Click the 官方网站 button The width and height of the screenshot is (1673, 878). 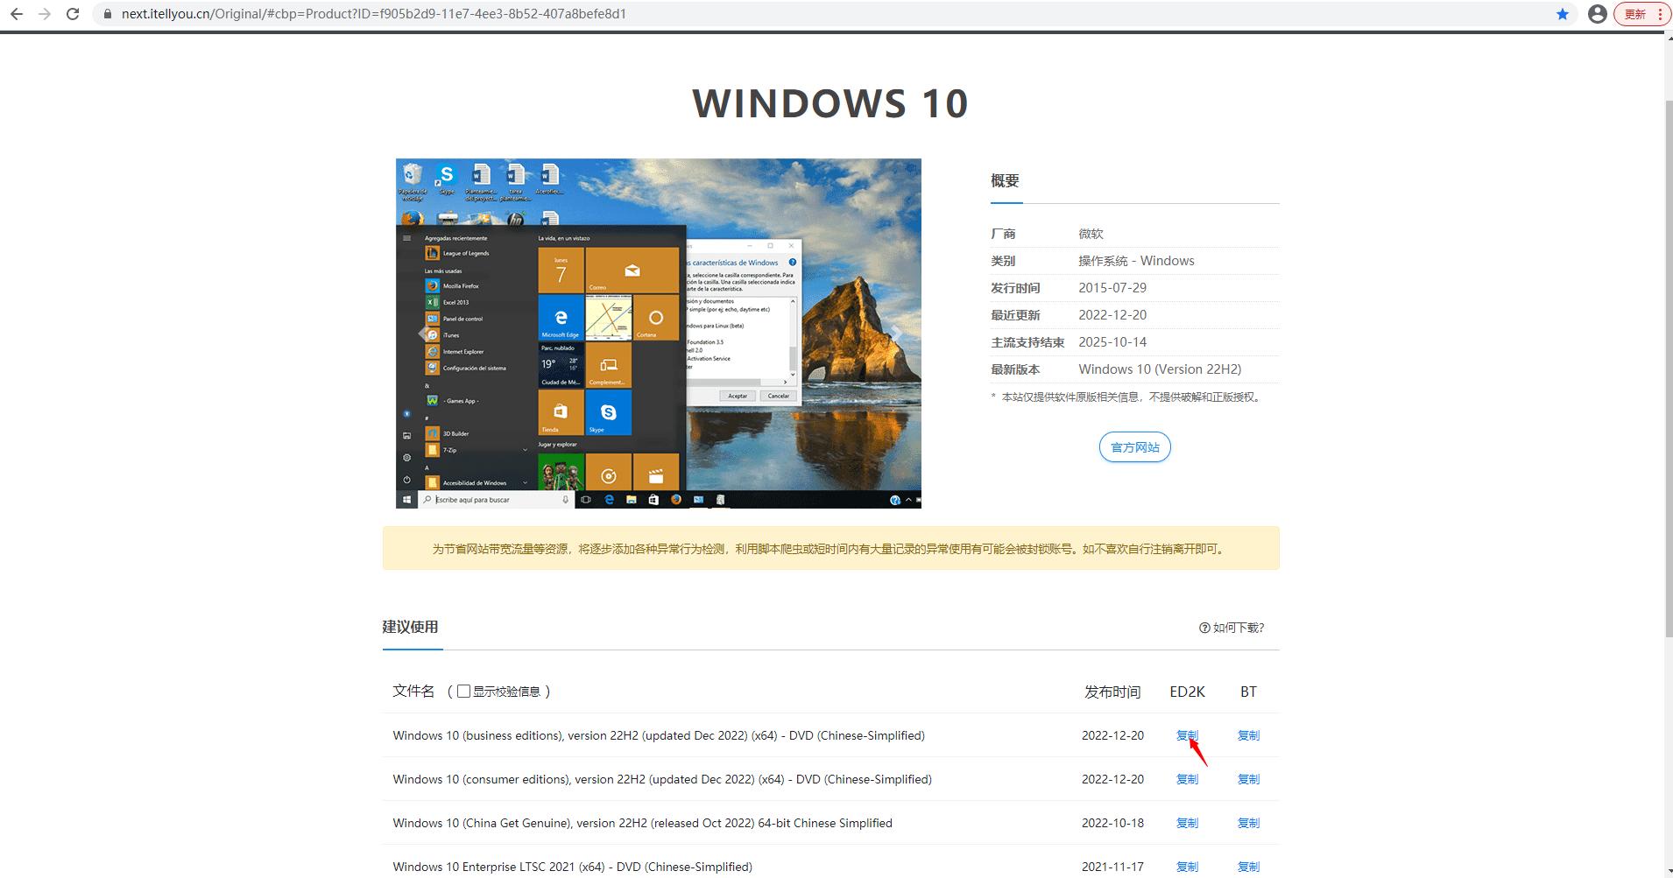pyautogui.click(x=1134, y=447)
